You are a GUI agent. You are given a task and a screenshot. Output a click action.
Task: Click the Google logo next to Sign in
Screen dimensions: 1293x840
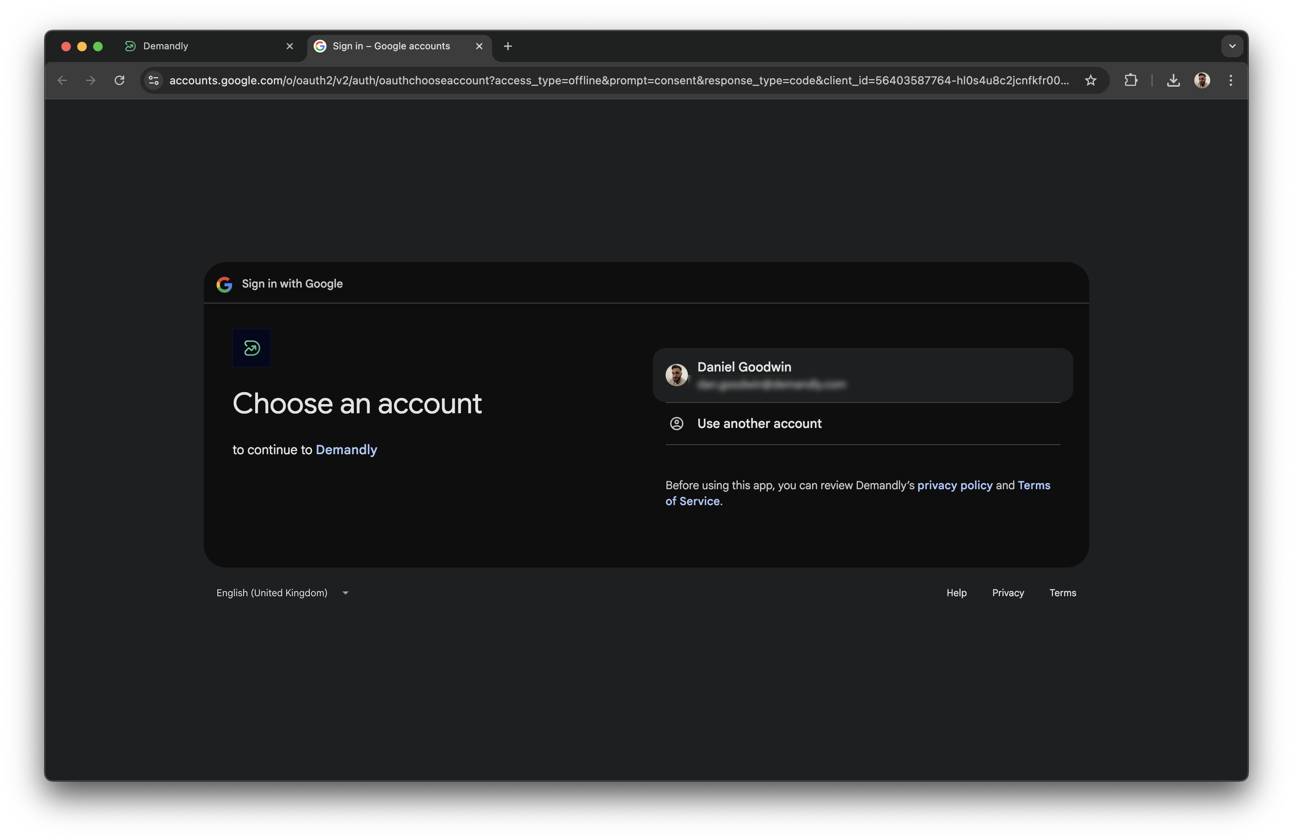tap(224, 284)
